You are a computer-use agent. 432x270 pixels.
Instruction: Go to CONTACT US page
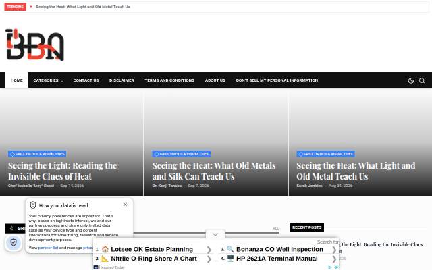pyautogui.click(x=86, y=80)
